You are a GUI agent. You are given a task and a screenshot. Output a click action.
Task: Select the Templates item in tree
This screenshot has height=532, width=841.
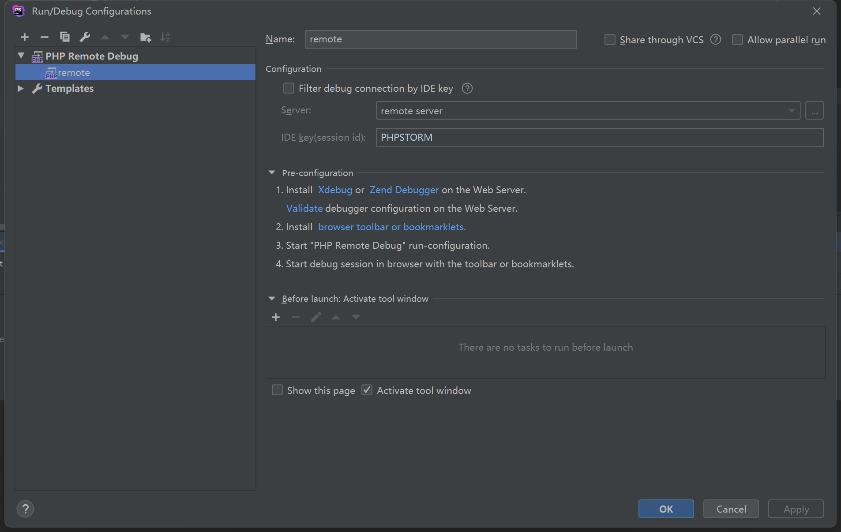coord(69,88)
